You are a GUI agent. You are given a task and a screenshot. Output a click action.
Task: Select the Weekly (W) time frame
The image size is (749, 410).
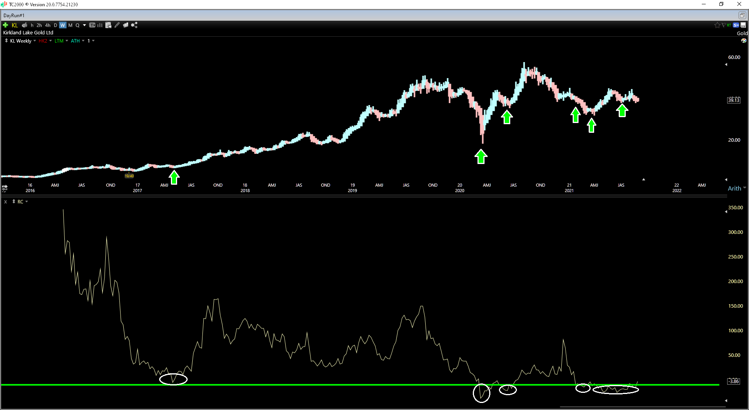pos(63,25)
